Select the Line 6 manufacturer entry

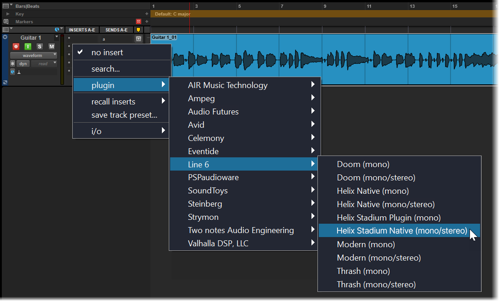point(244,164)
